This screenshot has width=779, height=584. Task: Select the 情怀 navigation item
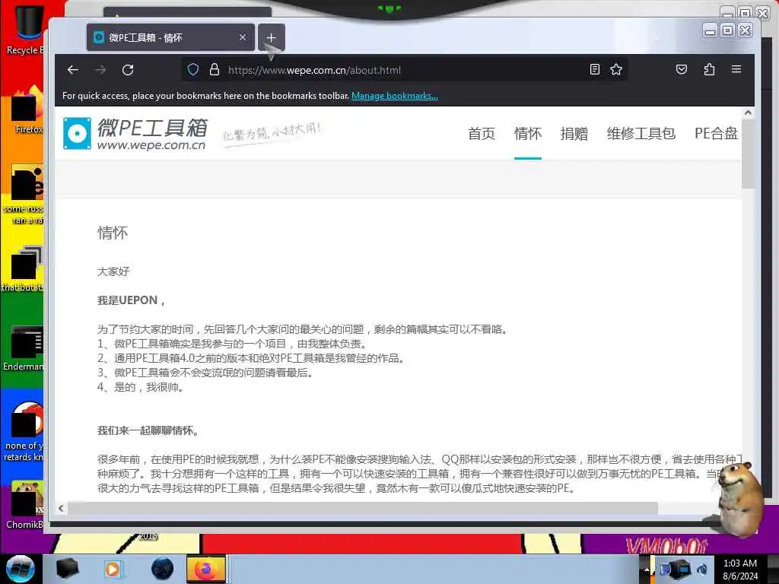coord(528,134)
